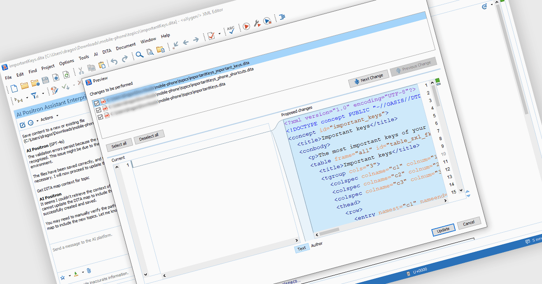This screenshot has height=284, width=542.
Task: Click the Save to URL page-globe icon
Action: click(x=56, y=78)
